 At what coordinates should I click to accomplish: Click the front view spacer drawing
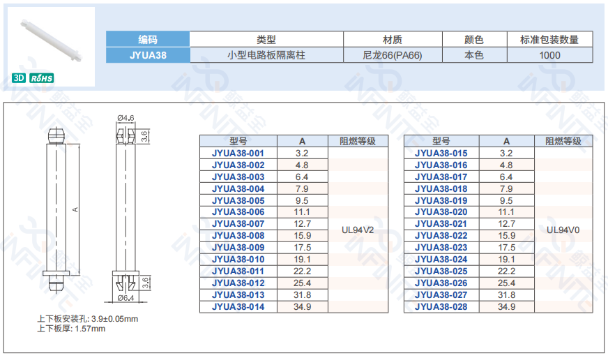(56, 208)
